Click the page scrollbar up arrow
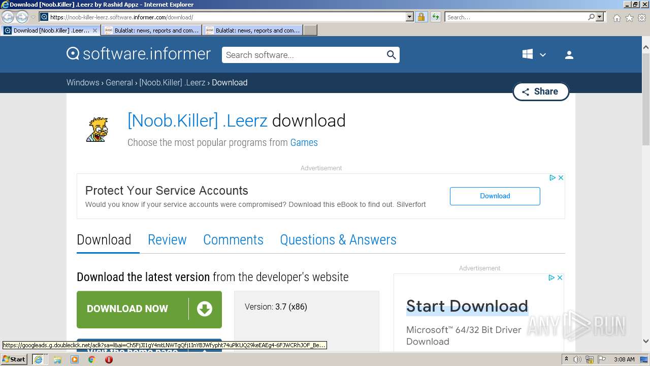The image size is (650, 366). coord(645,47)
